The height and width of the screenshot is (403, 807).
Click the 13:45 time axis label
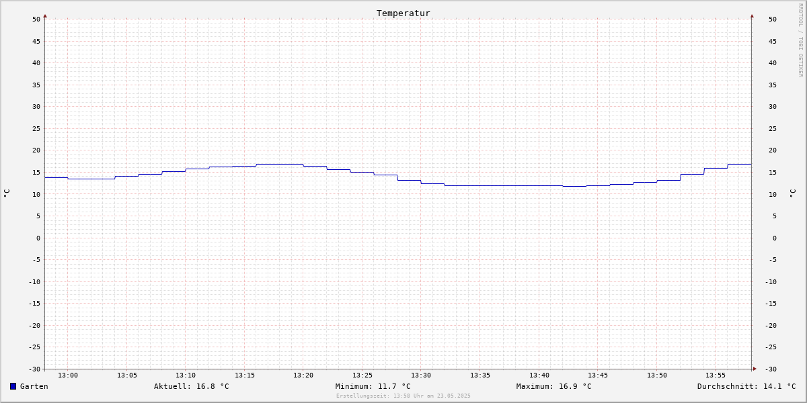(x=598, y=375)
